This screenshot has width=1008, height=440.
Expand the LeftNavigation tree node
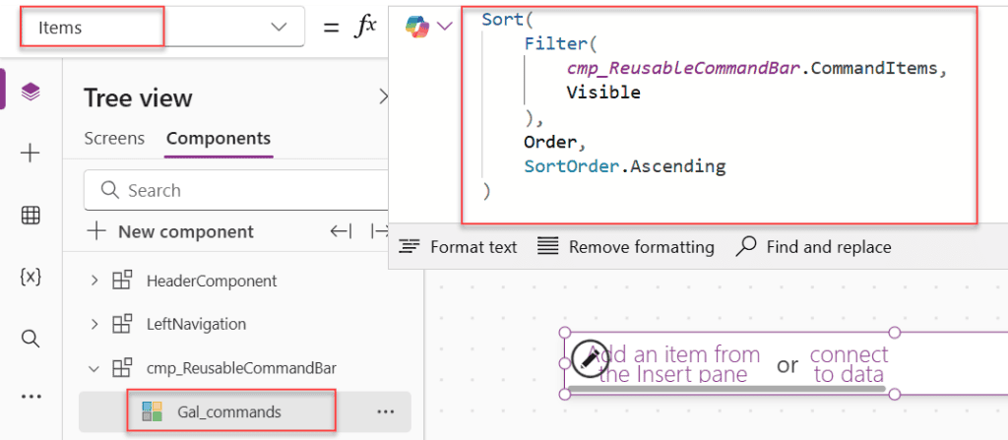coord(94,324)
